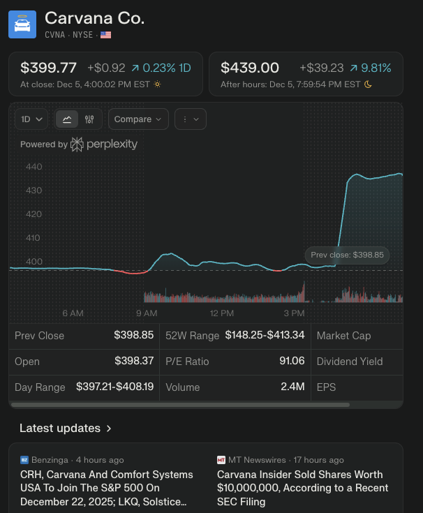Screen dimensions: 423x513
Task: Open the 1D time range dropdown
Action: [x=31, y=119]
